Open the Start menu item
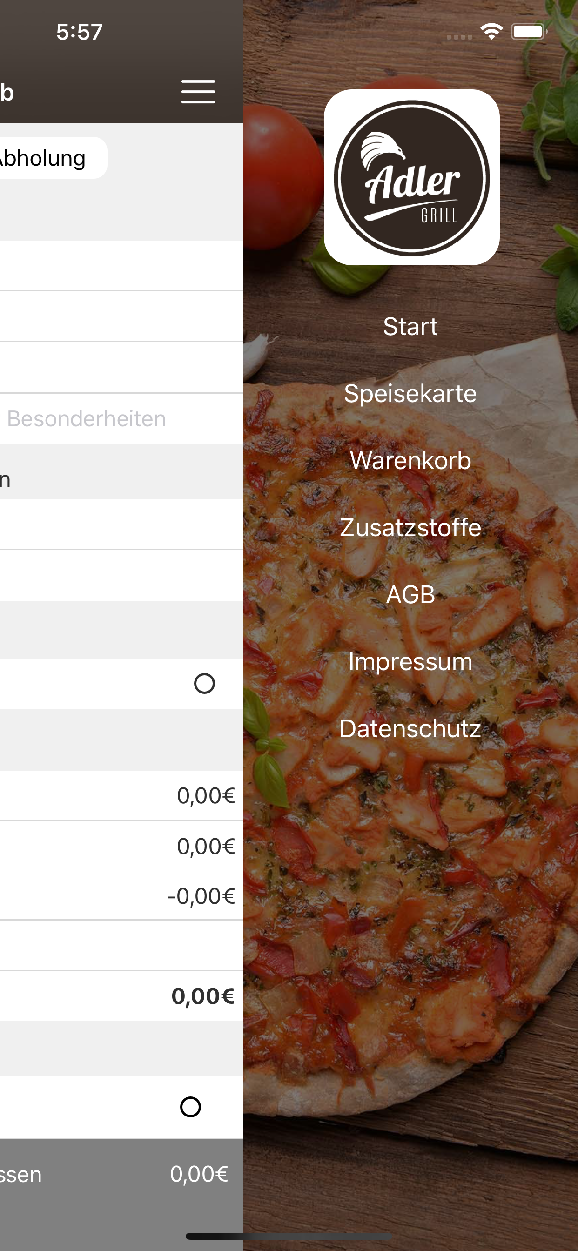The image size is (578, 1251). 410,326
